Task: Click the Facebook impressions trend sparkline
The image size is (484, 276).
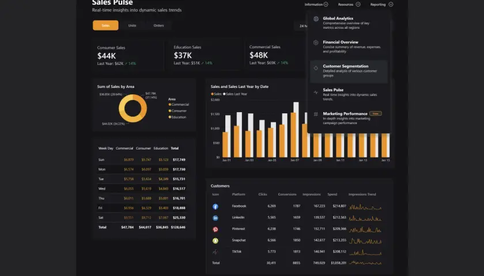Action: 365,207
